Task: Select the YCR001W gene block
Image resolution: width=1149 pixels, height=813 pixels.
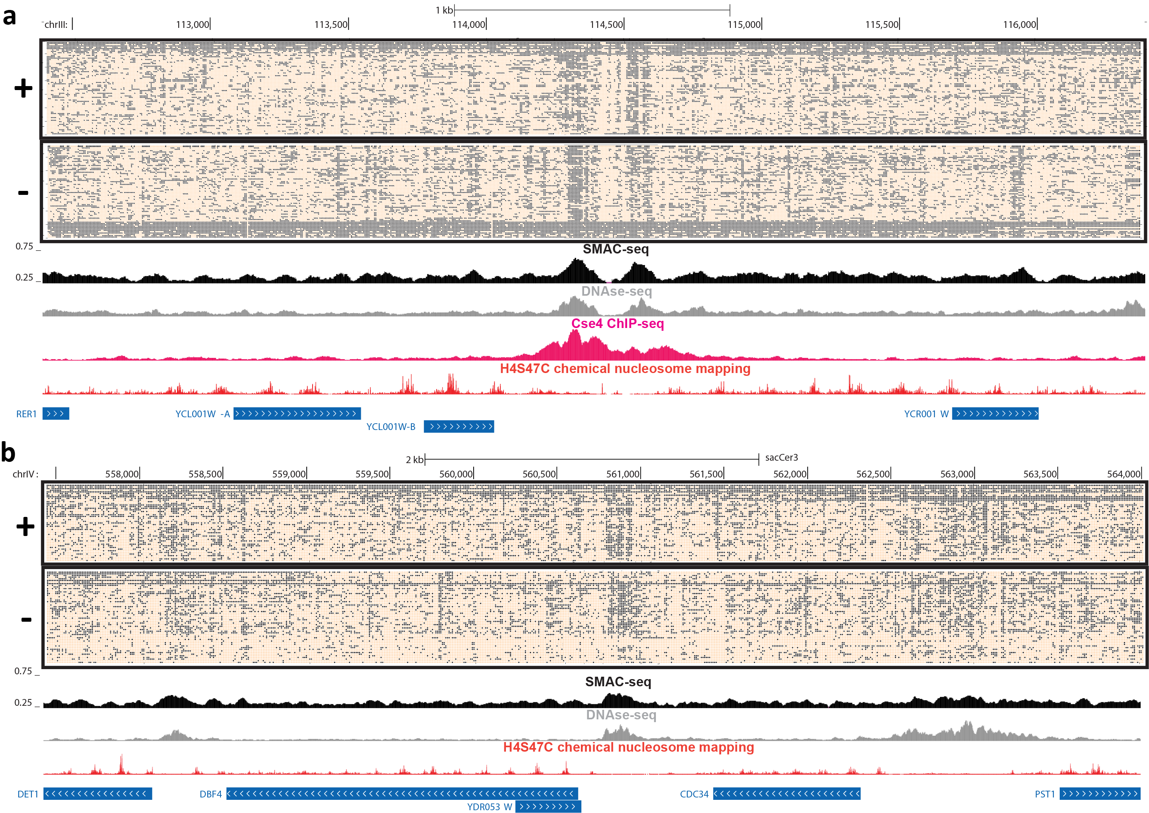Action: 995,414
